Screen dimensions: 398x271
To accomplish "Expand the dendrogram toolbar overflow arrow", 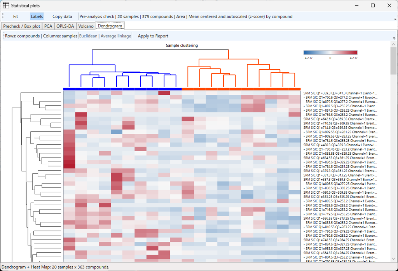I will coord(394,38).
